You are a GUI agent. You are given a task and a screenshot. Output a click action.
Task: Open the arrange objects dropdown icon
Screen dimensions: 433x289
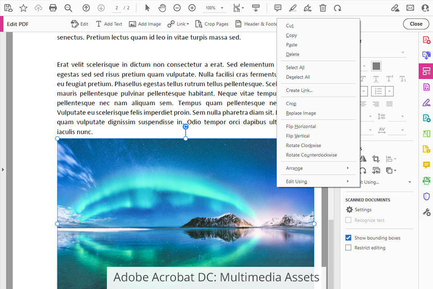point(391,171)
